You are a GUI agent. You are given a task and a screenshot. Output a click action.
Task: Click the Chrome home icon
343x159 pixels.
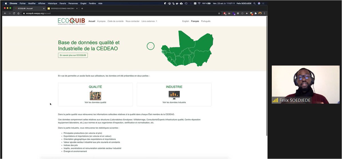point(19,13)
